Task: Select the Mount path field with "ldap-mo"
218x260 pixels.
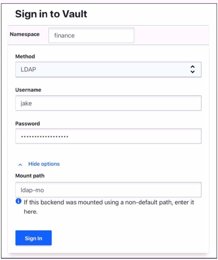Action: (108, 190)
